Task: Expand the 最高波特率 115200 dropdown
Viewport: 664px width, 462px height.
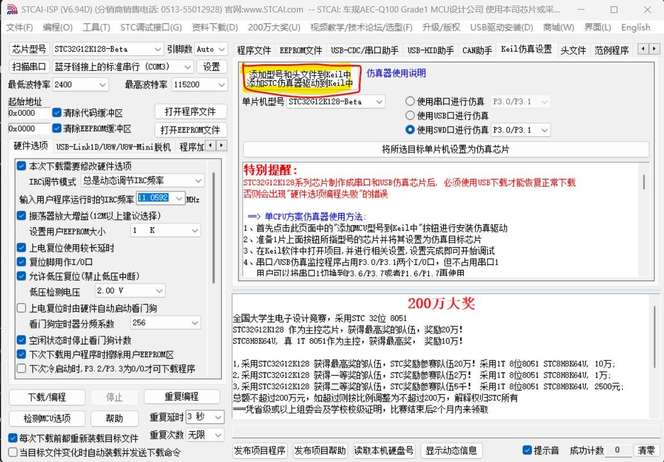Action: point(222,85)
